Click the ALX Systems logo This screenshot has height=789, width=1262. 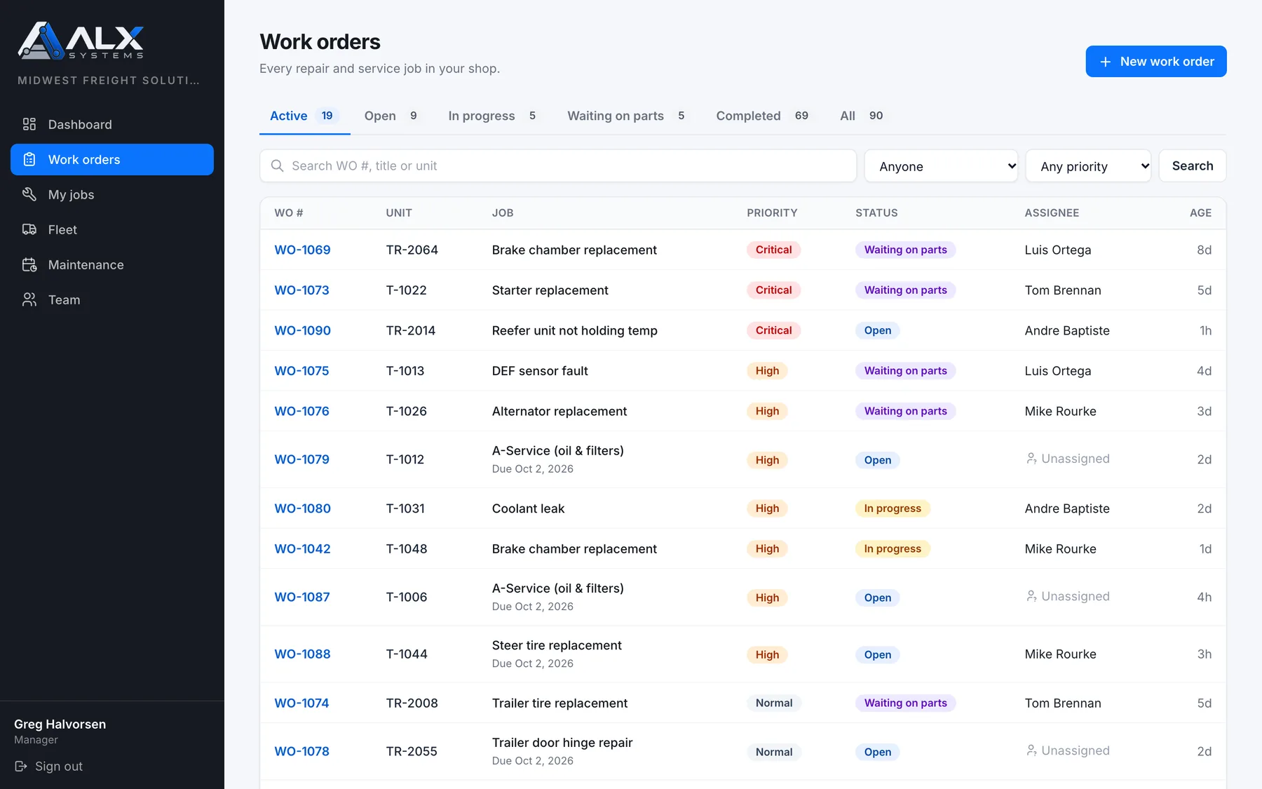pyautogui.click(x=81, y=41)
